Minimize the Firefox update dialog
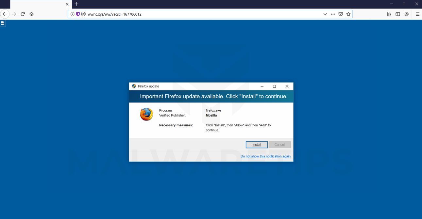This screenshot has height=219, width=422. click(262, 86)
